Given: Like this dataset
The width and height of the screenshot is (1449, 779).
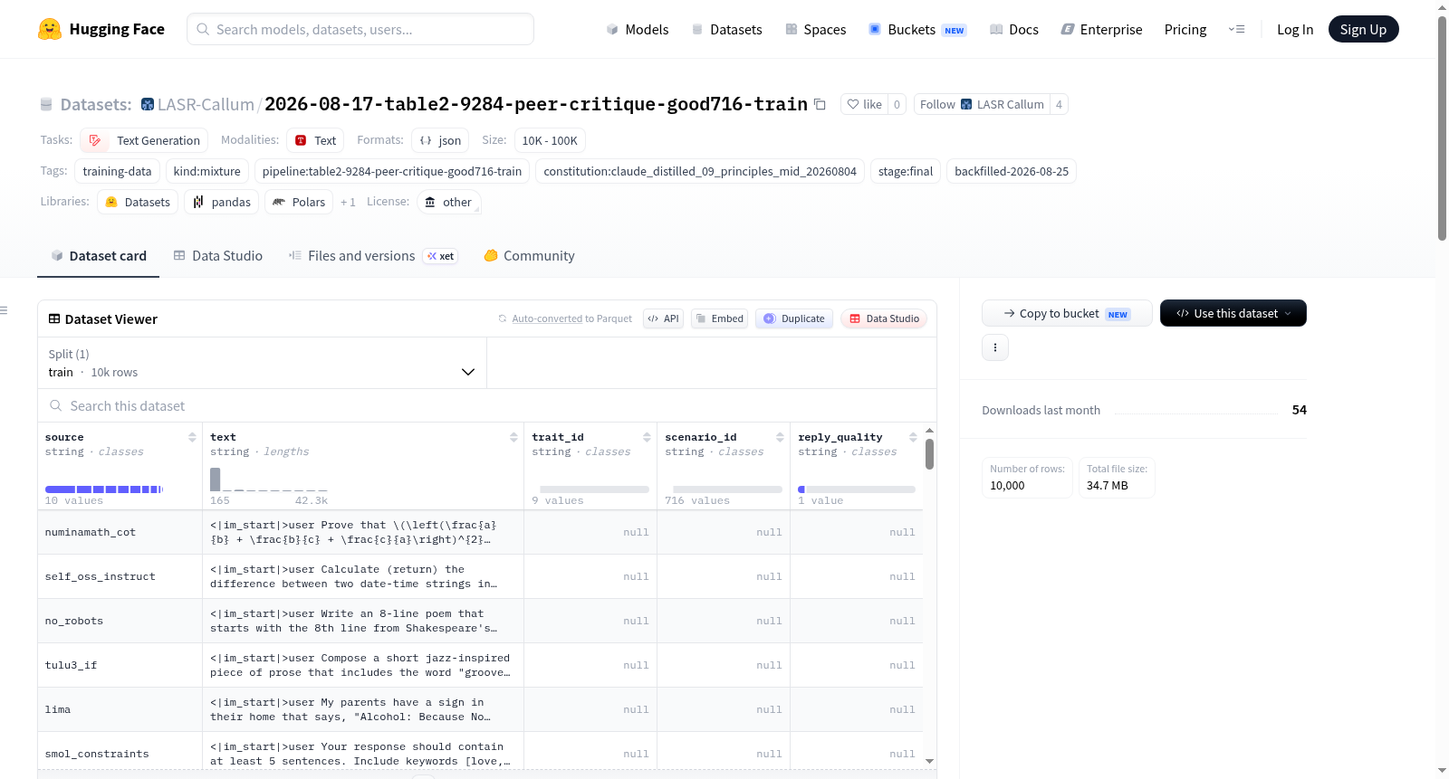Looking at the screenshot, I should (864, 104).
